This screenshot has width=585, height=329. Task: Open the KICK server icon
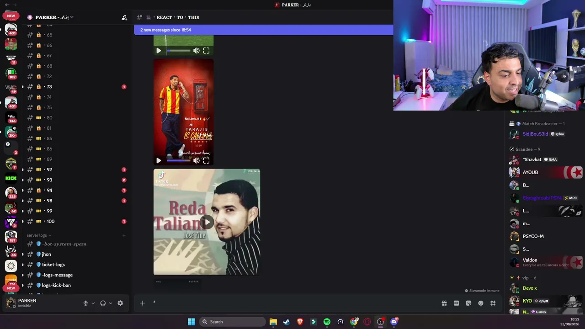click(11, 178)
